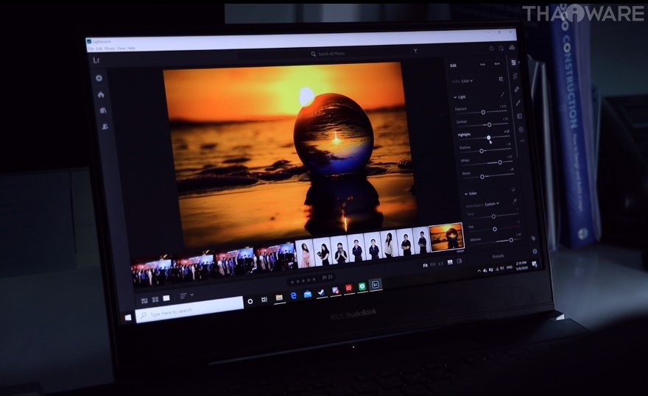Open the View menu

[121, 49]
